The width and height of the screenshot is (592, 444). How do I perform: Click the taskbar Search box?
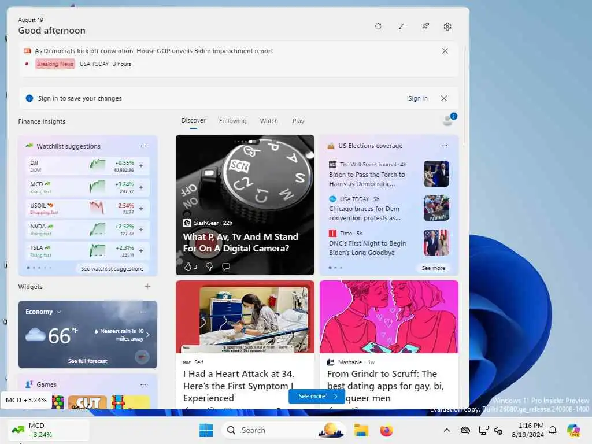[x=284, y=430]
